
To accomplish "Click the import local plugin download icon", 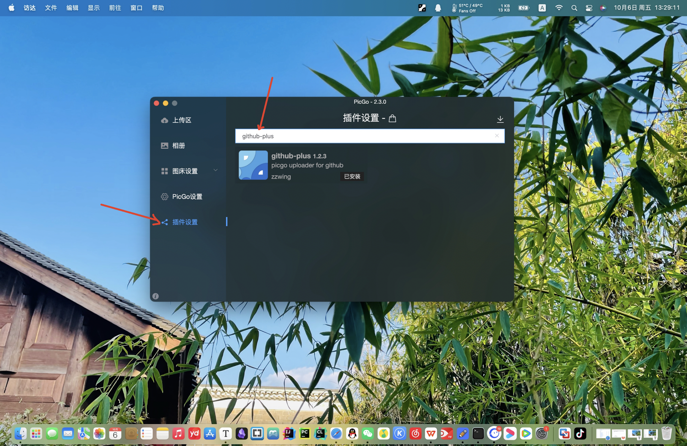I will [500, 119].
